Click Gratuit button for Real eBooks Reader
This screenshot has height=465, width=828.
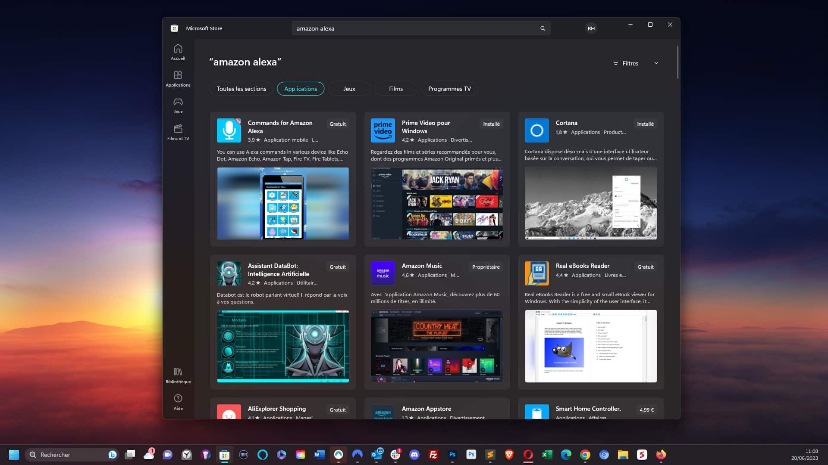(x=646, y=267)
